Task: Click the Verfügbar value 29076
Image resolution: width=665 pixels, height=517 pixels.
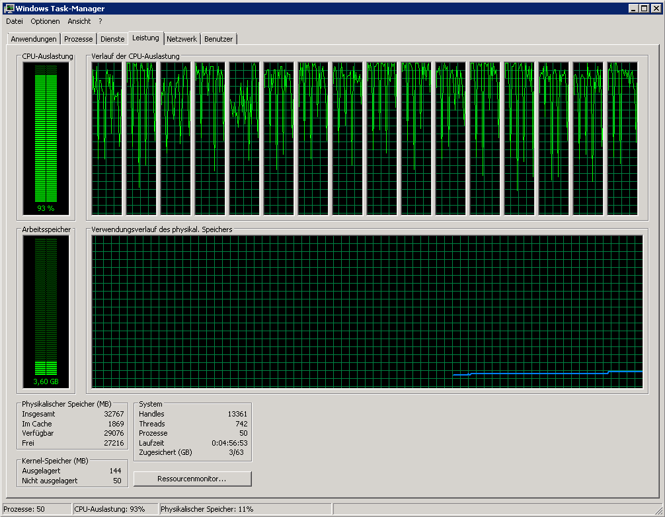Action: (114, 433)
